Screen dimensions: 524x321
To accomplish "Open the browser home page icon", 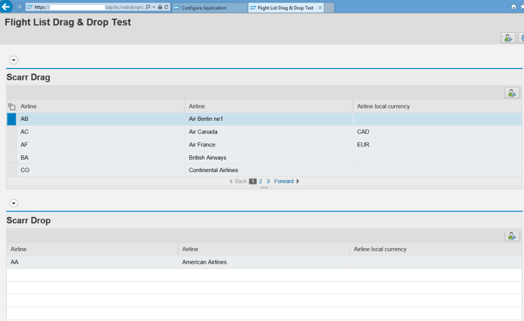I will (513, 7).
